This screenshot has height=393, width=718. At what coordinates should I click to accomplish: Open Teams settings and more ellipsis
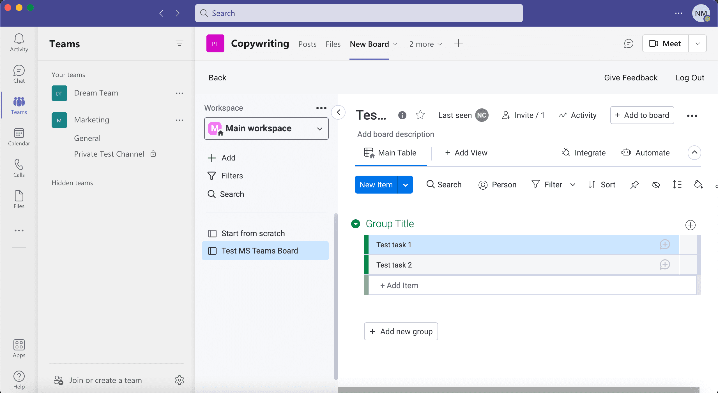coord(679,13)
